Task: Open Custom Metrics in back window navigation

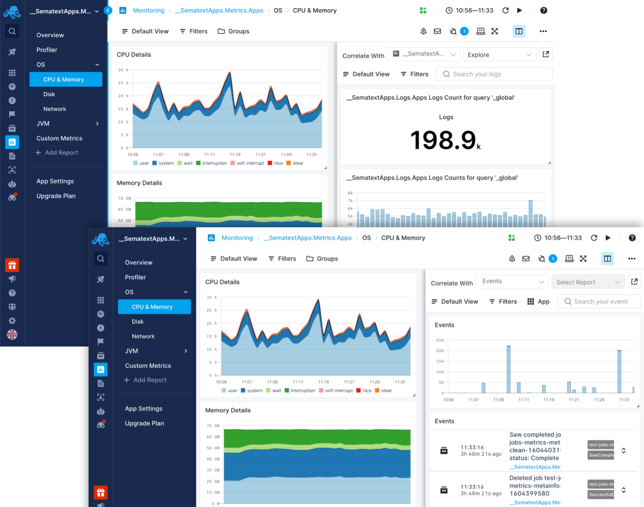Action: pos(59,138)
